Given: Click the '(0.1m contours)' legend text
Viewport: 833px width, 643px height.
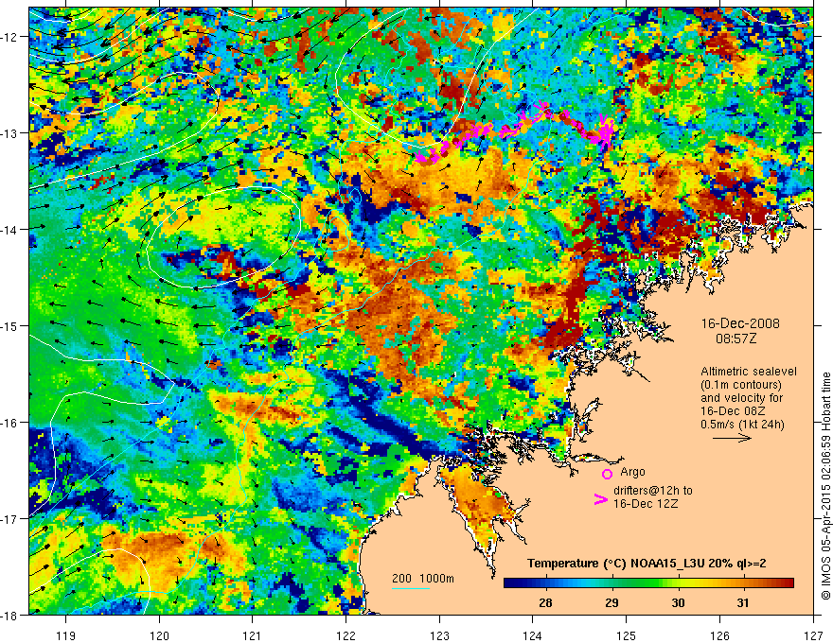Looking at the screenshot, I should (x=741, y=385).
